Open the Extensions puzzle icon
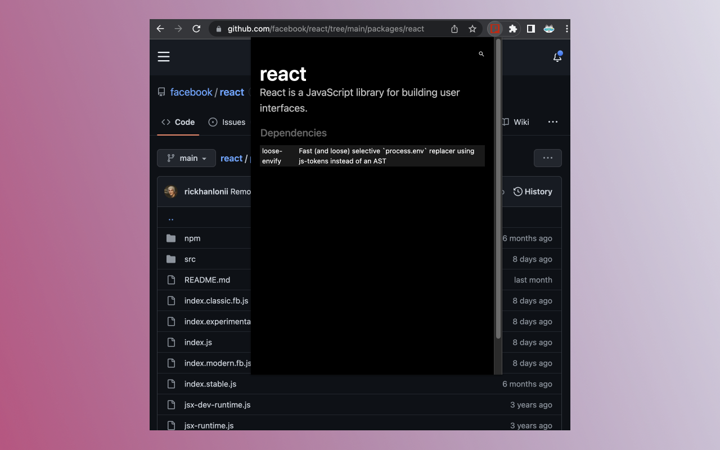Screen dimensions: 720x450 coord(512,29)
